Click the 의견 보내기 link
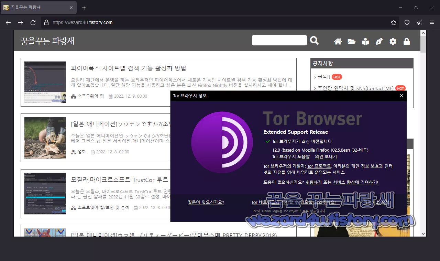Viewport: 440px width, 261px height. tap(326, 156)
